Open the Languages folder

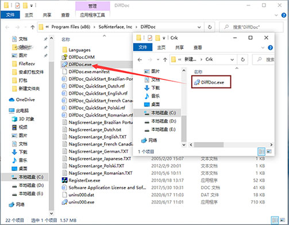click(x=76, y=50)
